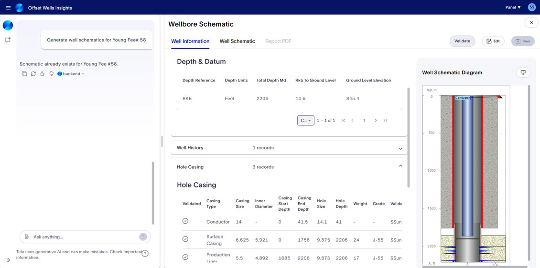Click the Surface Casing type cell
The width and height of the screenshot is (540, 268).
click(215, 240)
